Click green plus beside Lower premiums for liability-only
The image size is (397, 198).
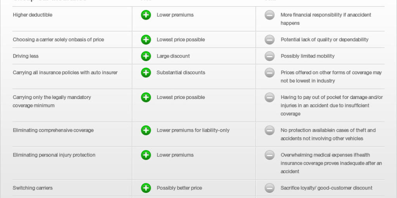[x=146, y=130]
